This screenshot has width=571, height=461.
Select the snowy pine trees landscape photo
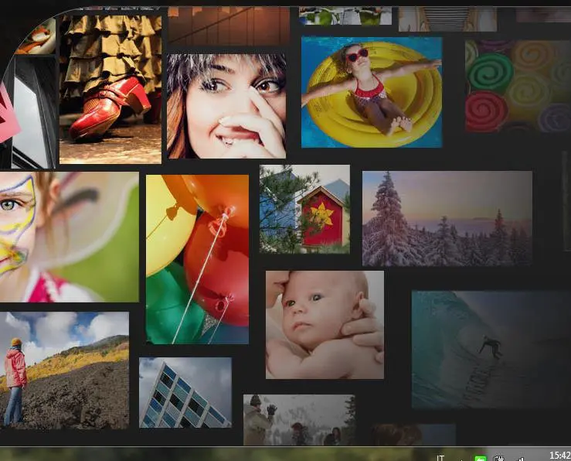(x=447, y=219)
